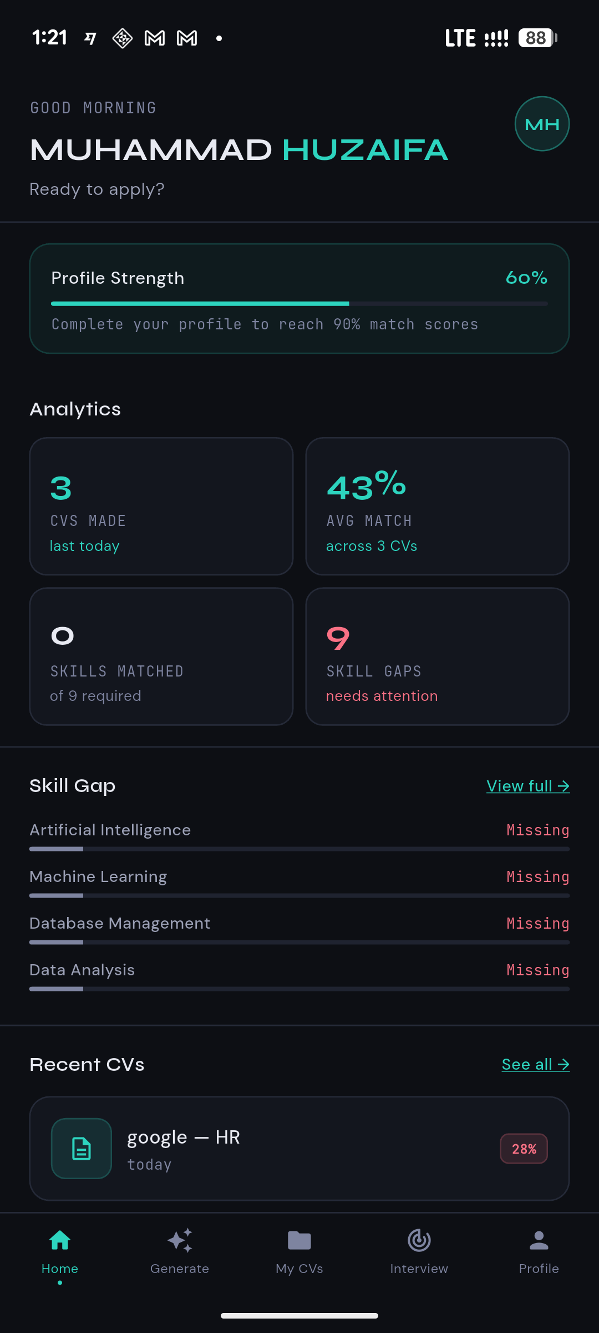Tap the 'of 9 required' text
Image resolution: width=599 pixels, height=1333 pixels.
95,696
